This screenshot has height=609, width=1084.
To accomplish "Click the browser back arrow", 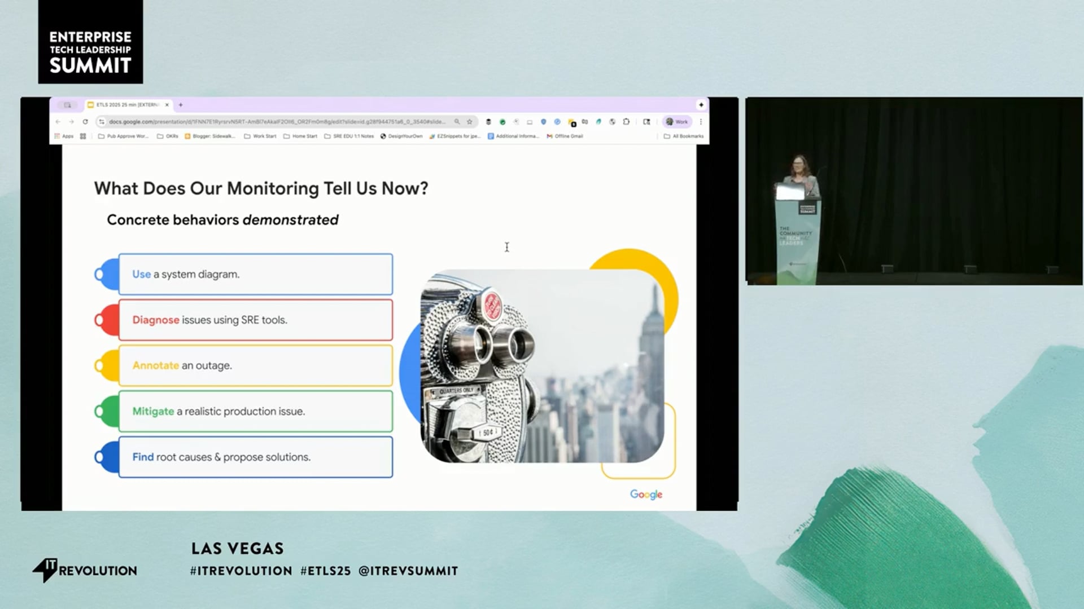I will 58,122.
